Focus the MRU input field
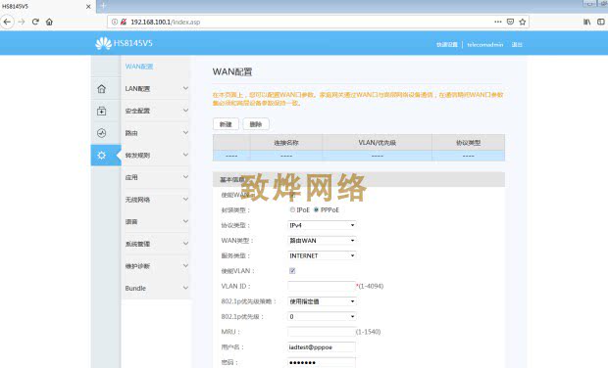 point(322,332)
